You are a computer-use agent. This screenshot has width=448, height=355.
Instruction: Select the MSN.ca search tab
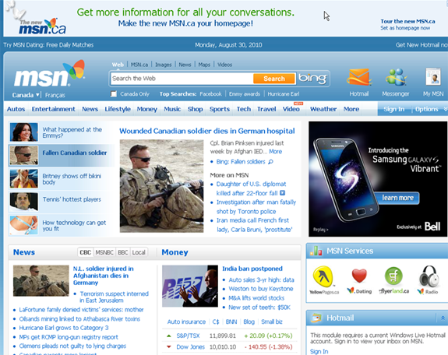[139, 65]
